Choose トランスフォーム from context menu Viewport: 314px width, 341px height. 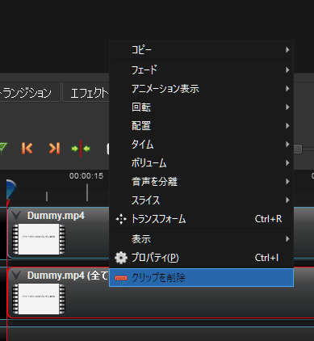201,219
